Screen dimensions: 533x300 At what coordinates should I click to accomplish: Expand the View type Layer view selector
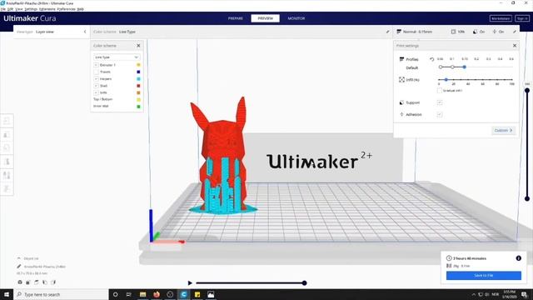click(x=52, y=32)
